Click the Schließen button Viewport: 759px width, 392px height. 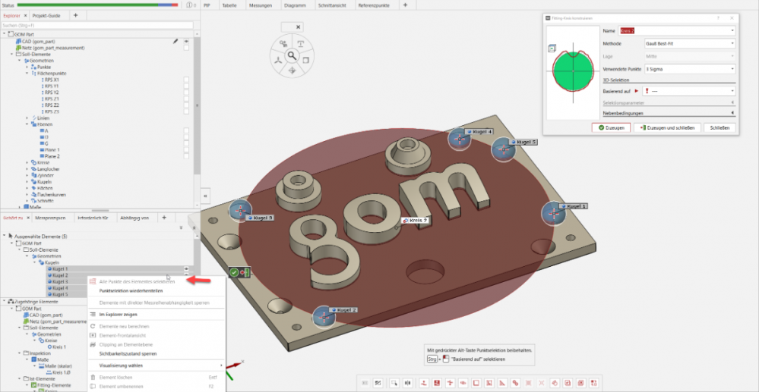[719, 127]
